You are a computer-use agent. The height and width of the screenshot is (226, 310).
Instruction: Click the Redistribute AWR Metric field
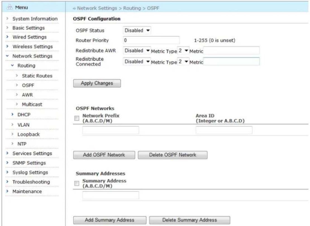tap(231, 50)
